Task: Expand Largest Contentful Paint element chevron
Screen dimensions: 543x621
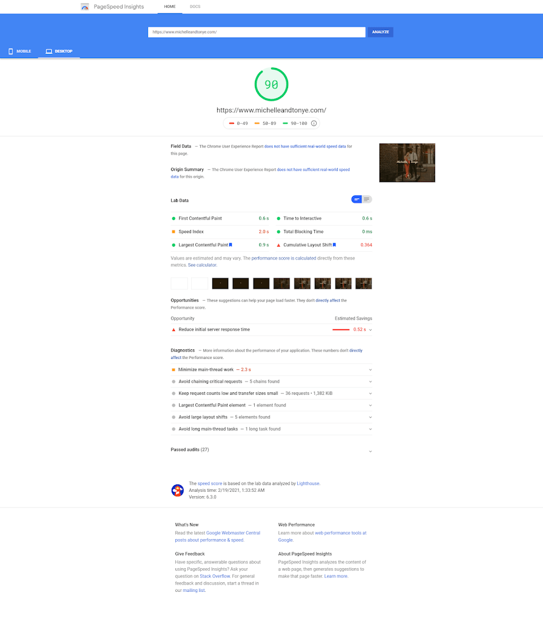Action: pyautogui.click(x=370, y=406)
